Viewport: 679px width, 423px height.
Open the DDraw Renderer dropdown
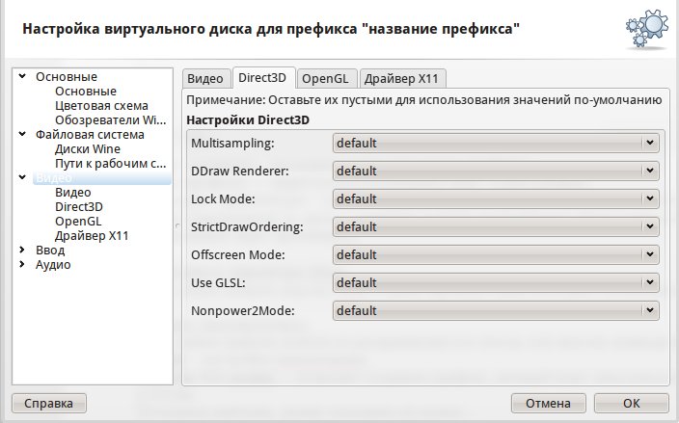click(x=496, y=172)
